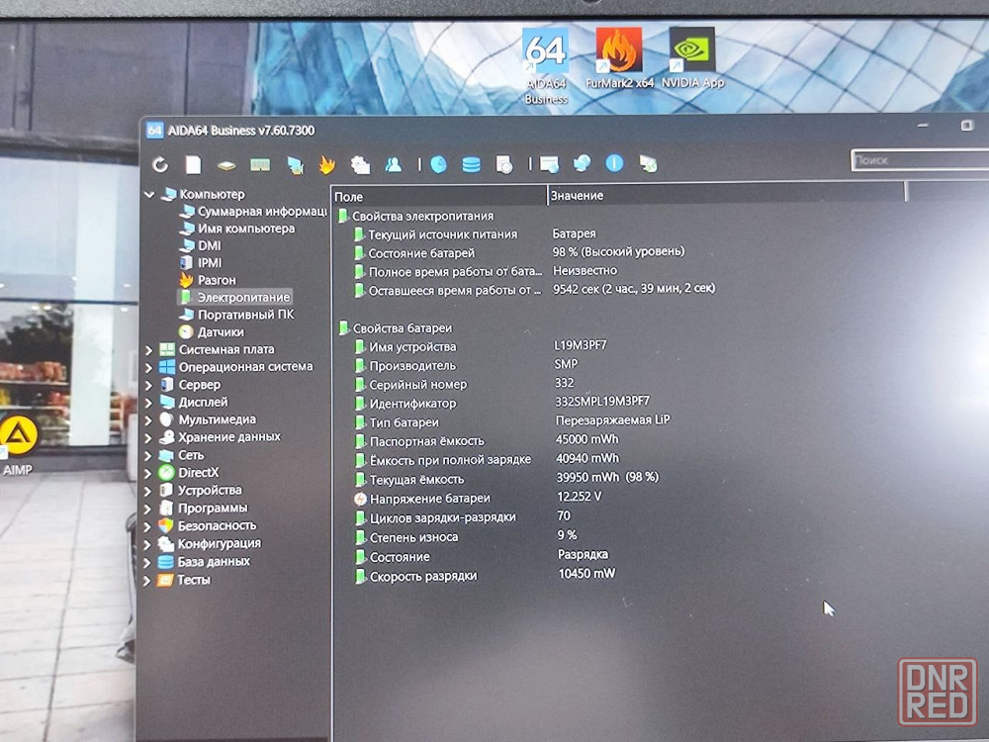989x742 pixels.
Task: Click the last toolbar icon with green arrows
Action: click(x=648, y=164)
